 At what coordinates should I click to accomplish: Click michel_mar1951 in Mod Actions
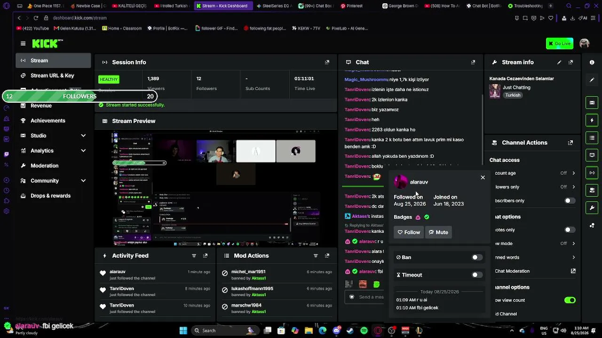pos(248,272)
